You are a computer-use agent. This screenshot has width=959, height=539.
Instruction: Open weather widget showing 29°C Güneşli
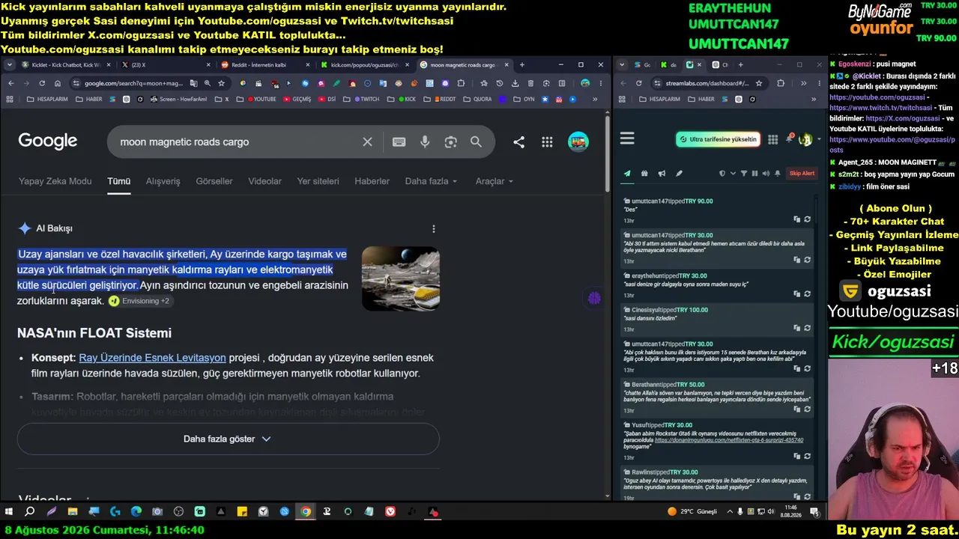tap(692, 512)
